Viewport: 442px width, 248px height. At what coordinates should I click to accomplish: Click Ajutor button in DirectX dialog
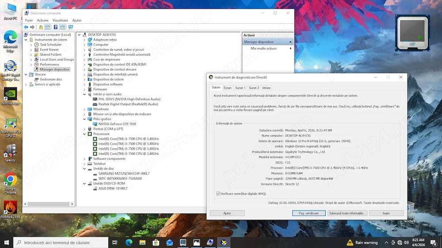pyautogui.click(x=227, y=213)
